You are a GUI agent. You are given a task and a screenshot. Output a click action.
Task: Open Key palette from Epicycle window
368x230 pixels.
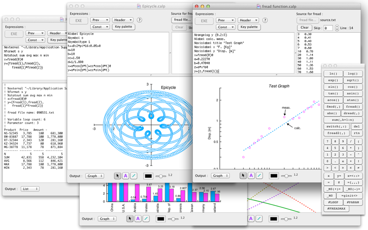[123, 27]
